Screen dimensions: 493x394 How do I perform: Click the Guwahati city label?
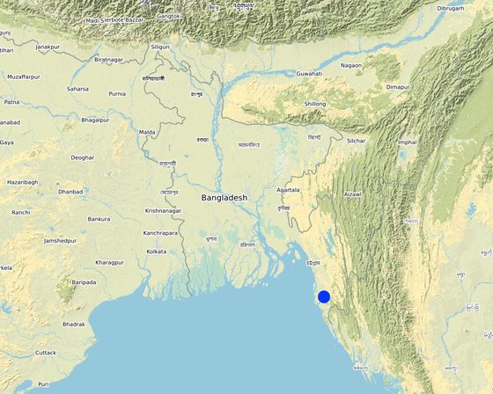(x=309, y=74)
